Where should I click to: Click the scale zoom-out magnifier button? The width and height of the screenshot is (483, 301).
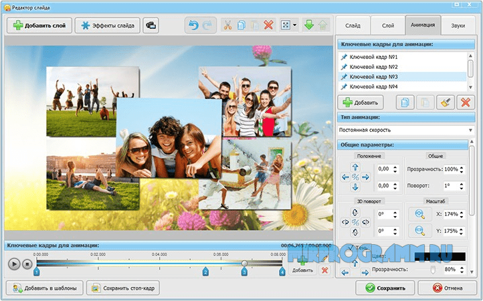[x=419, y=231]
